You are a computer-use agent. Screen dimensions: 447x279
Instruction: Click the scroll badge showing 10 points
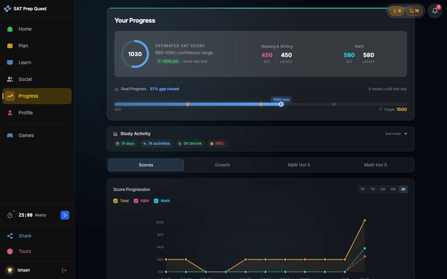click(414, 11)
